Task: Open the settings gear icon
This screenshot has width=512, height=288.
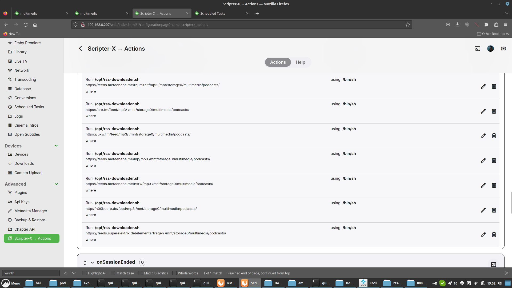Action: coord(503,49)
